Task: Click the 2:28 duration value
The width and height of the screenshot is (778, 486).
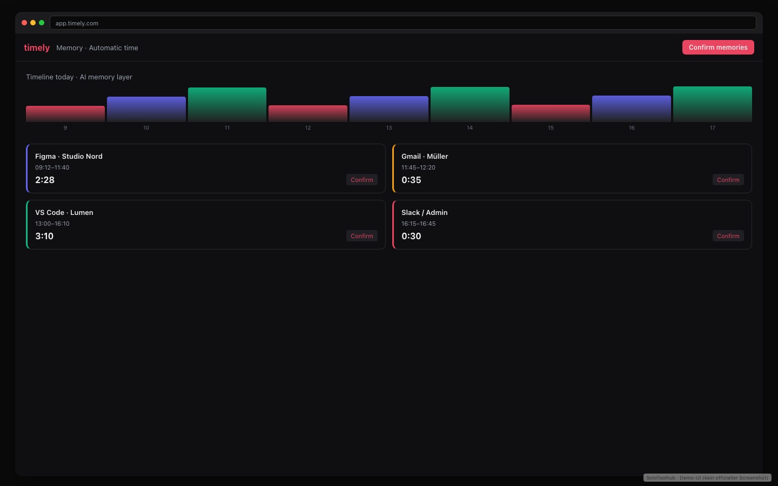Action: [45, 180]
